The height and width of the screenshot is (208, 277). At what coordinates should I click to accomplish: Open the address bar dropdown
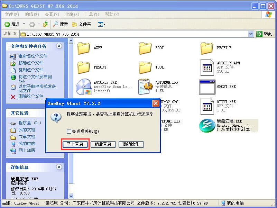coord(251,34)
